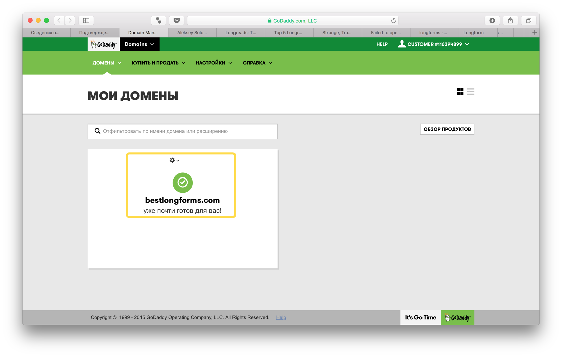The width and height of the screenshot is (562, 357).
Task: Click the МОИ ДОМЕНЫ heading
Action: pos(133,96)
